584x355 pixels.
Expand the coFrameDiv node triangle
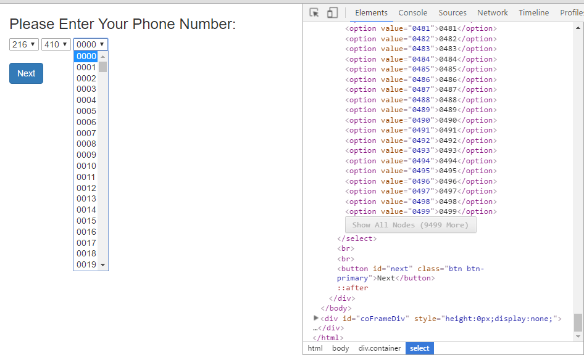point(316,318)
